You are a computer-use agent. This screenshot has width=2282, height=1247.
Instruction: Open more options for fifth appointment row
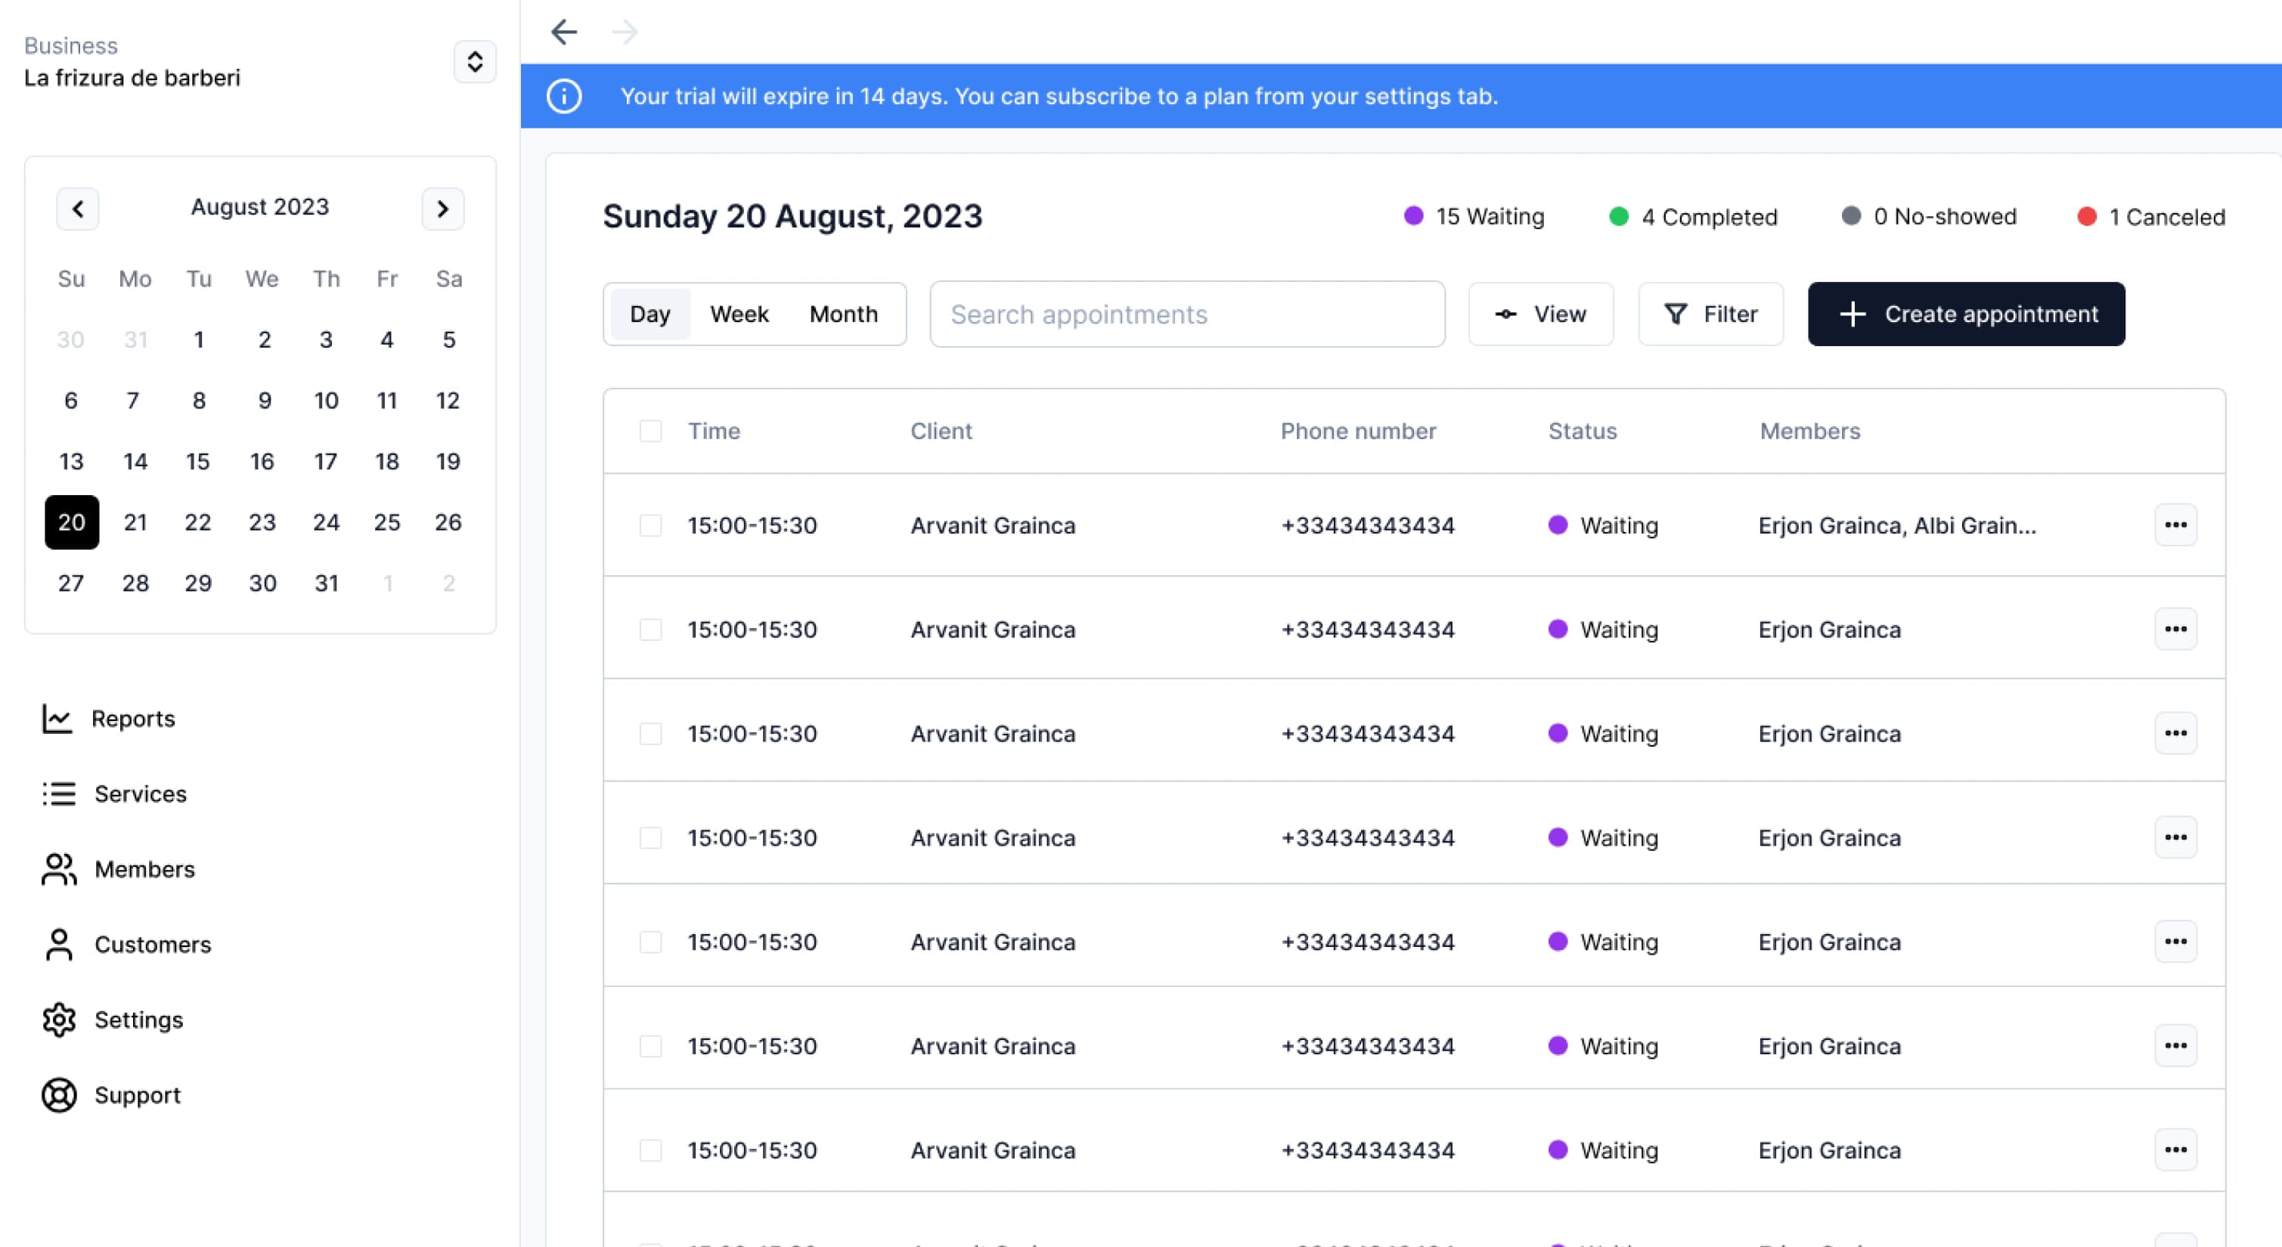(2175, 942)
